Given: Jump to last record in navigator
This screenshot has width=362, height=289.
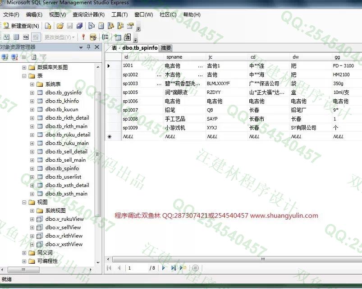Looking at the screenshot, I should [173, 268].
